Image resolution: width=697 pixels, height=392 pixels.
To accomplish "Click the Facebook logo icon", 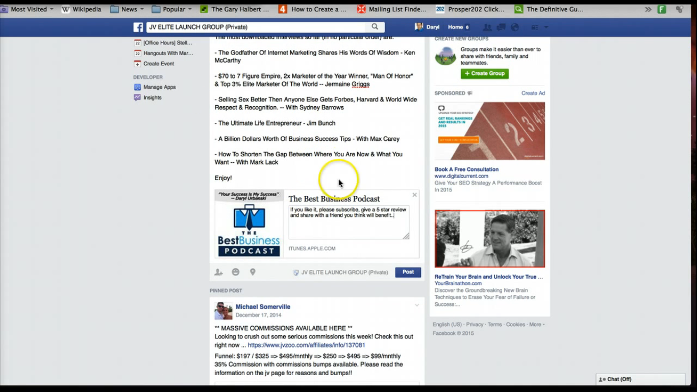I will [138, 27].
